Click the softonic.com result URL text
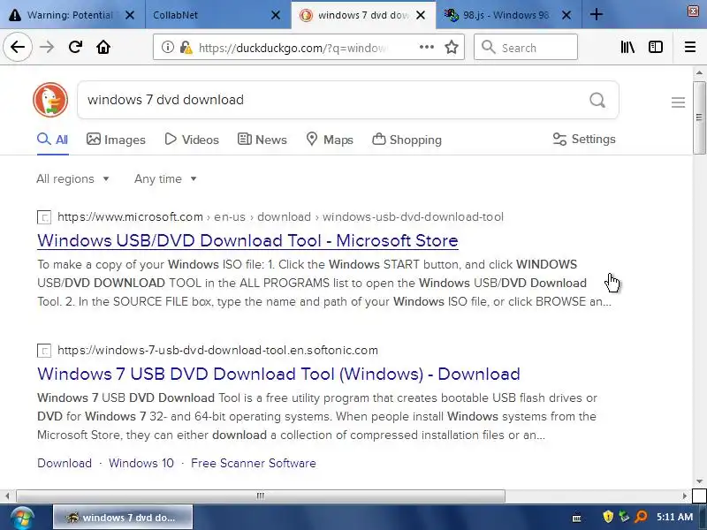The image size is (707, 530). tap(217, 350)
